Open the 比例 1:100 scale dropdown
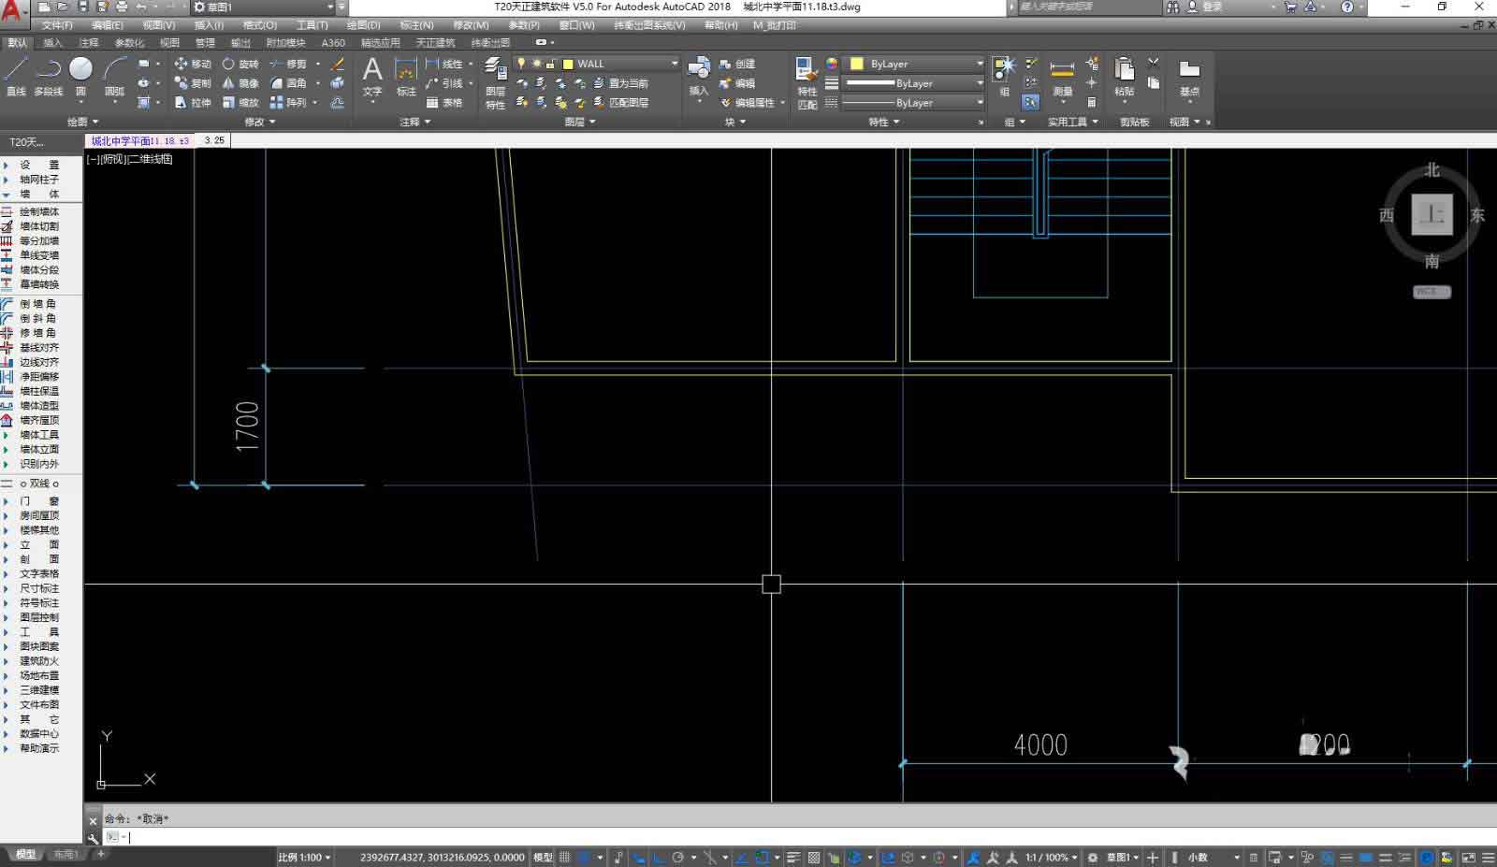The height and width of the screenshot is (867, 1497). [304, 857]
